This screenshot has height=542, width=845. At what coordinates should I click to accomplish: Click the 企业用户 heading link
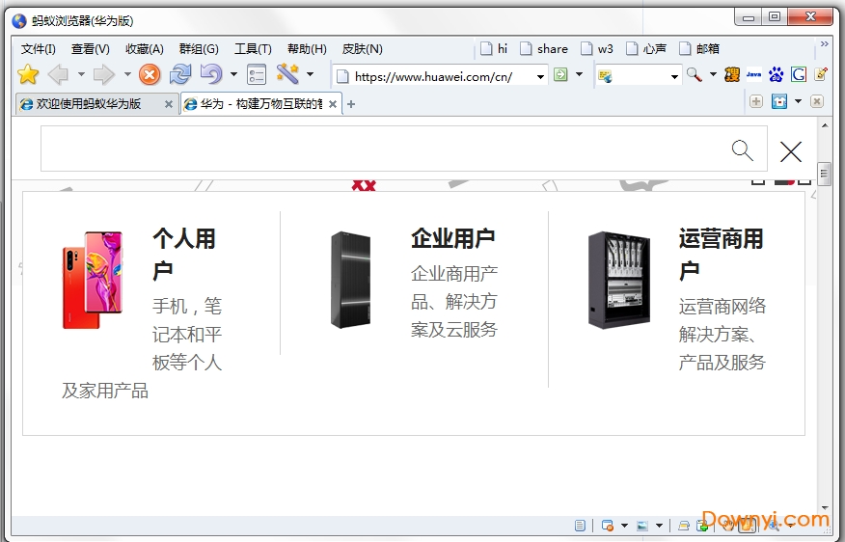point(452,238)
